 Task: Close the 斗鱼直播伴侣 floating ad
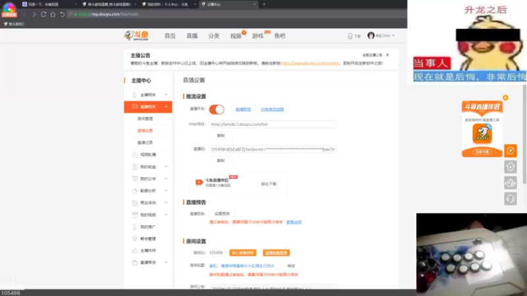(x=505, y=97)
